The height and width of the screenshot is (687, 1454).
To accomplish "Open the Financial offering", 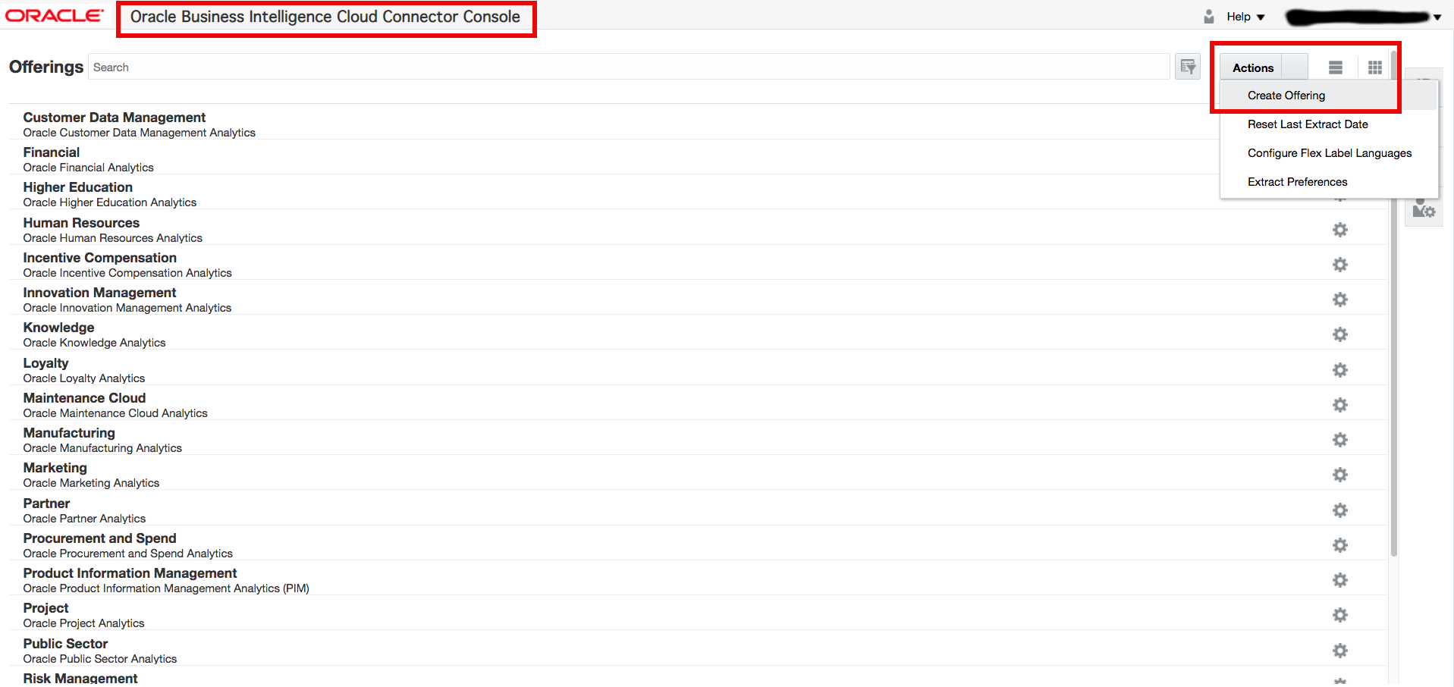I will click(52, 152).
